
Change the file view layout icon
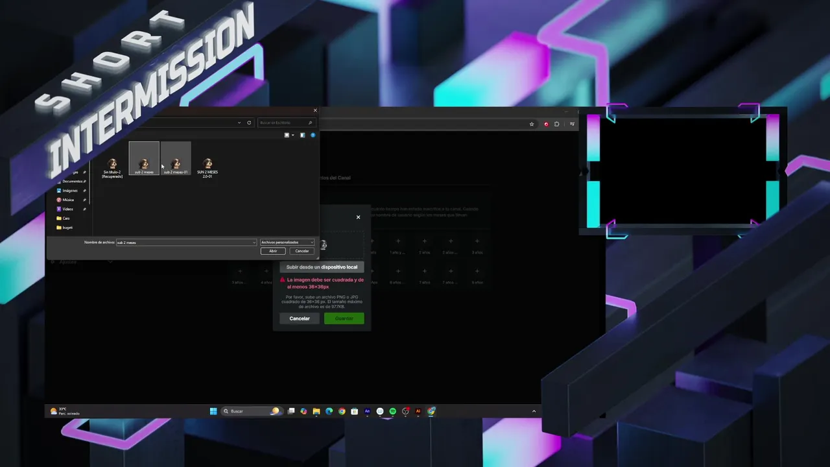287,135
